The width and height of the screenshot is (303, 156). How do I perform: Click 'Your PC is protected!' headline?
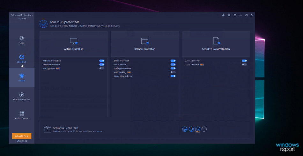64,22
